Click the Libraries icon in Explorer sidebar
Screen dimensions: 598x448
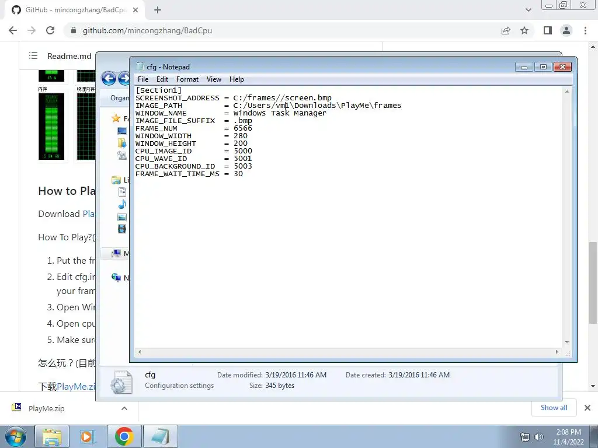click(116, 180)
